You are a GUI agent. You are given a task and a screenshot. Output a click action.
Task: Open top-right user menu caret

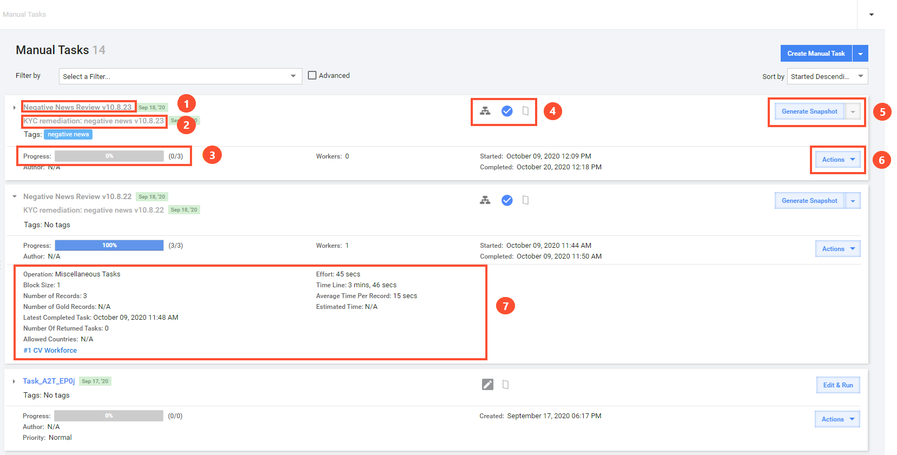tap(872, 15)
